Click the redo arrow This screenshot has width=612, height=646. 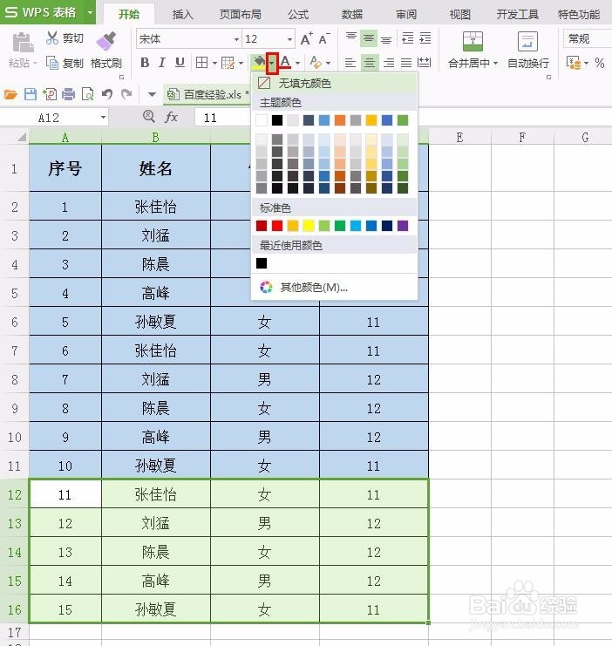click(126, 95)
